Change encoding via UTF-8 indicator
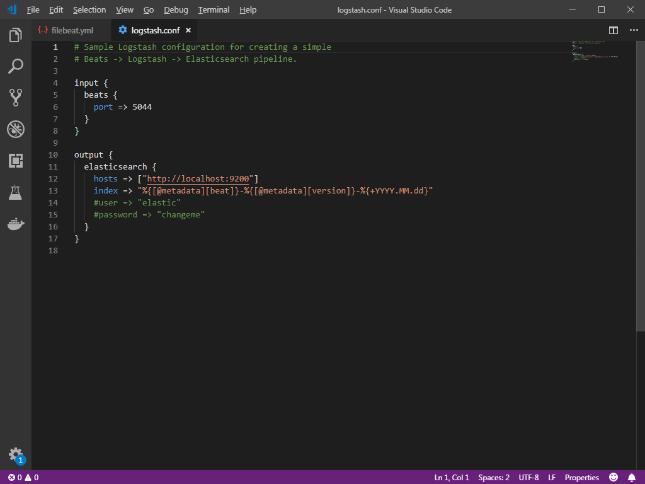 [x=528, y=478]
